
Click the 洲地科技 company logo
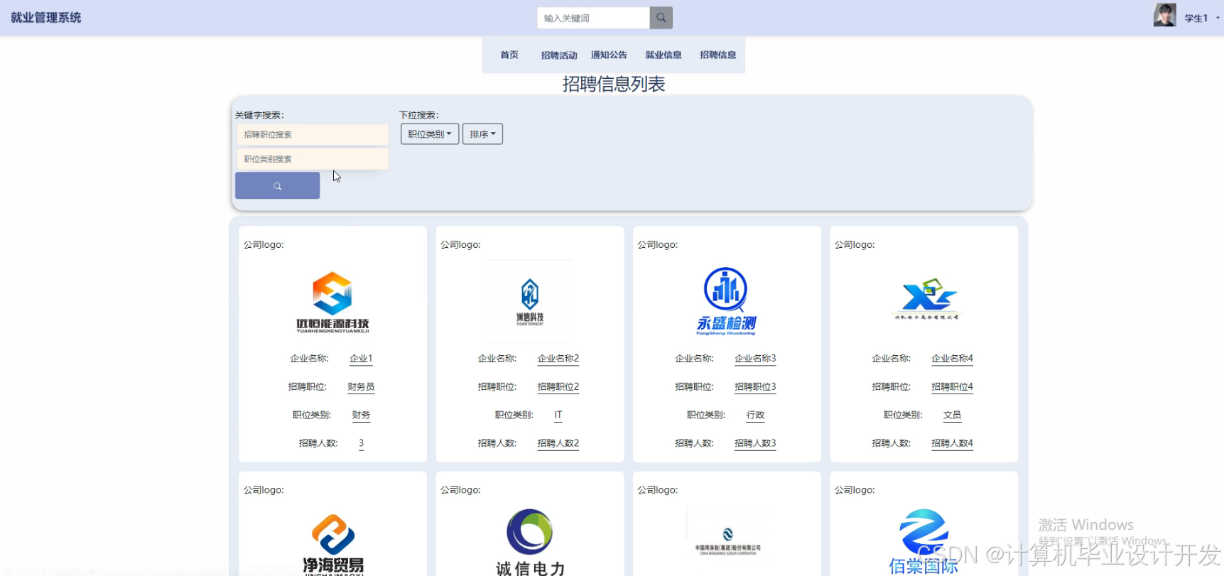(x=530, y=302)
